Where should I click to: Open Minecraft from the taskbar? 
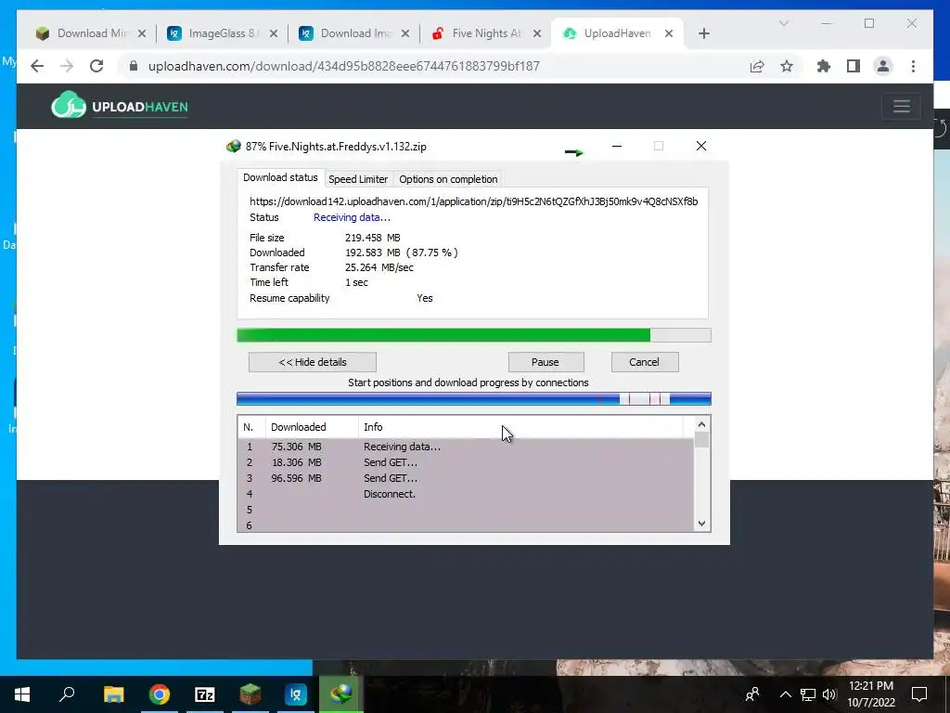click(x=250, y=694)
